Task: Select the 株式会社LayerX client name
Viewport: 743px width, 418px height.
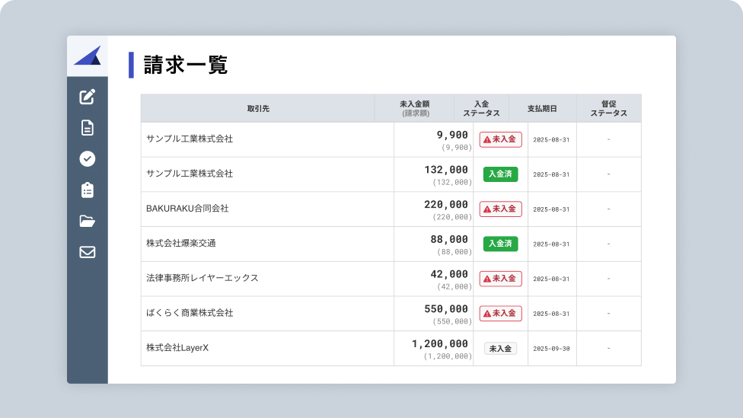Action: 177,347
